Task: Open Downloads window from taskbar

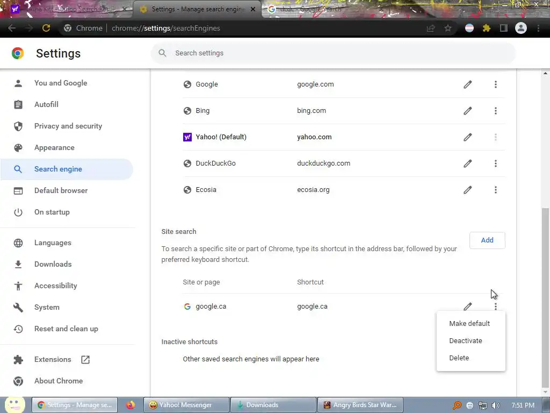Action: pyautogui.click(x=273, y=405)
